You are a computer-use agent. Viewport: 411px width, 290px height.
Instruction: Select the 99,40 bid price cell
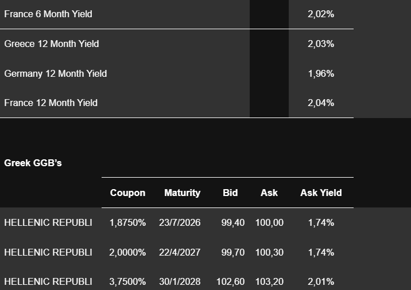234,222
